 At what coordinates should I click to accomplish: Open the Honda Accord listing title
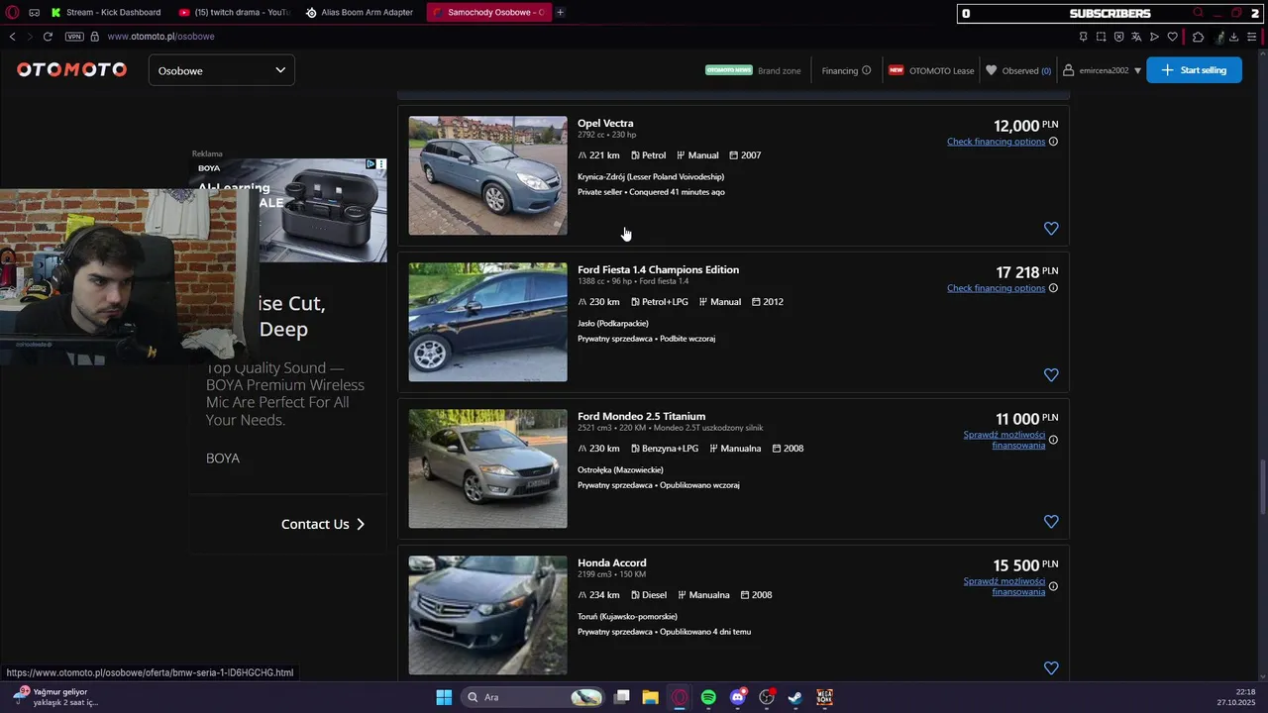coord(611,563)
